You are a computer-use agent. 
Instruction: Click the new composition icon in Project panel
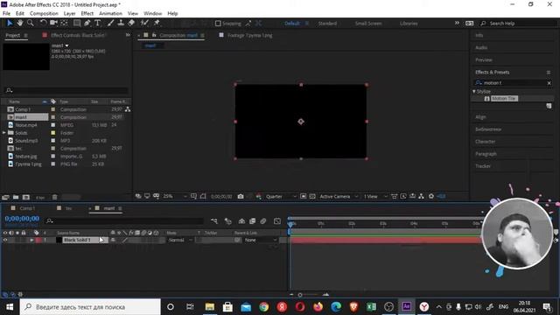(26, 197)
